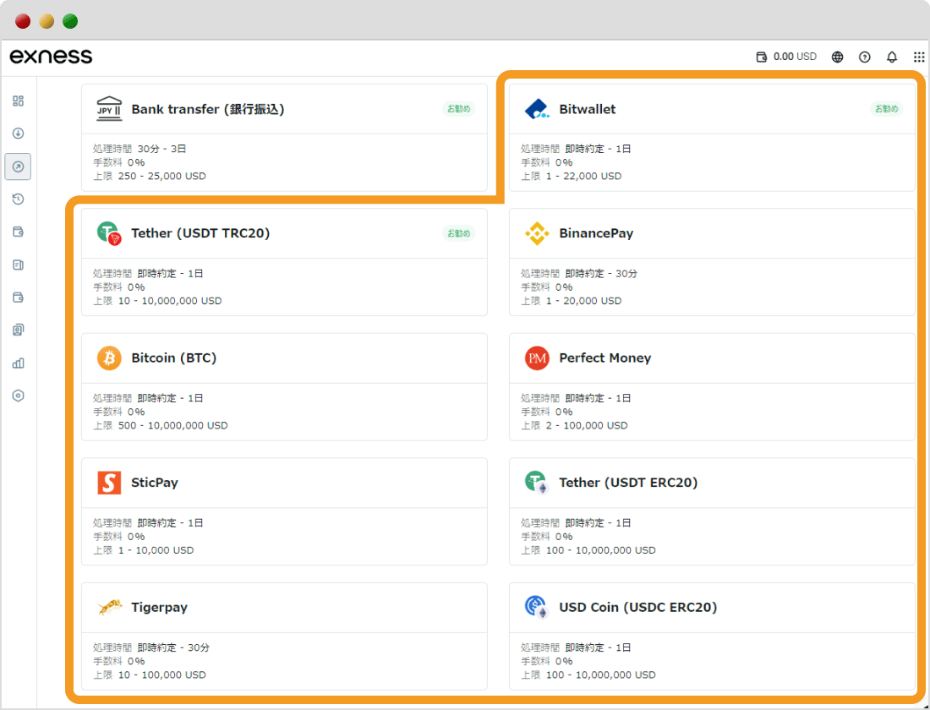The image size is (930, 710).
Task: Click limit text '250 - 25,000 USD'
Action: point(162,176)
